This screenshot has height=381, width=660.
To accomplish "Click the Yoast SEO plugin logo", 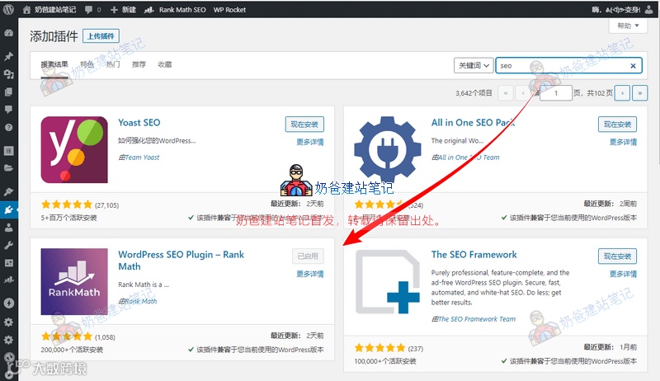I will pos(74,150).
